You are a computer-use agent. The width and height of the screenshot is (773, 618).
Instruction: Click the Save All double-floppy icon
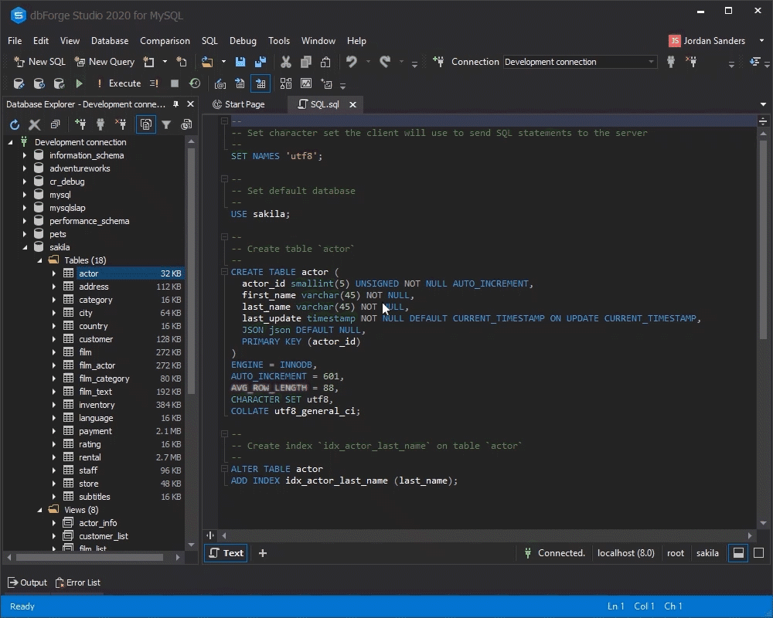tap(261, 62)
